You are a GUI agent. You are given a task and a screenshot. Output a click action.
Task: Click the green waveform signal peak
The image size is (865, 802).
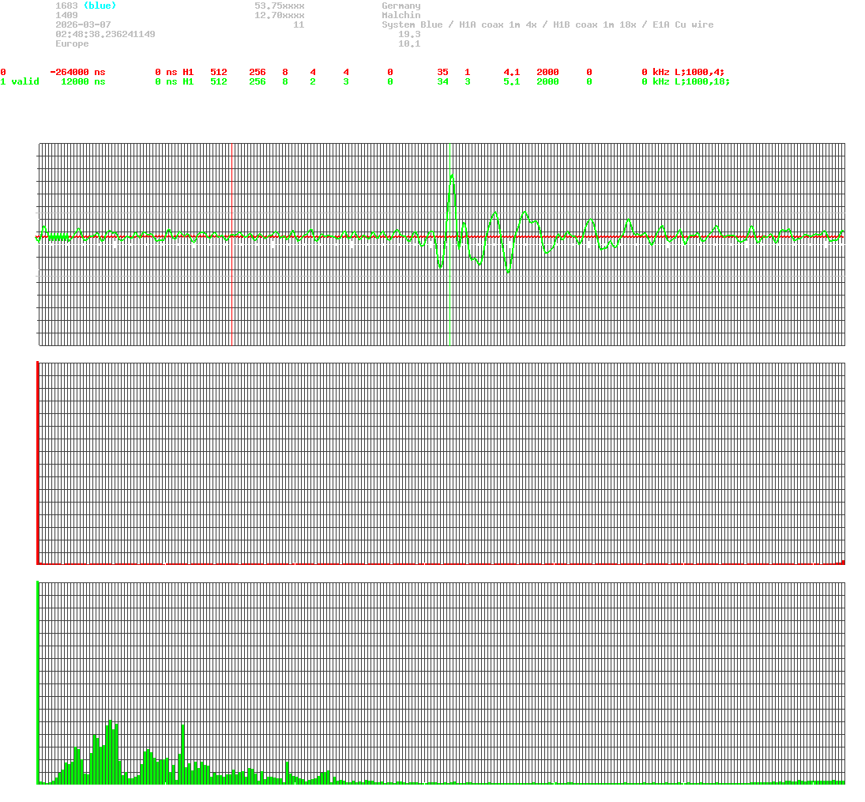pos(452,175)
